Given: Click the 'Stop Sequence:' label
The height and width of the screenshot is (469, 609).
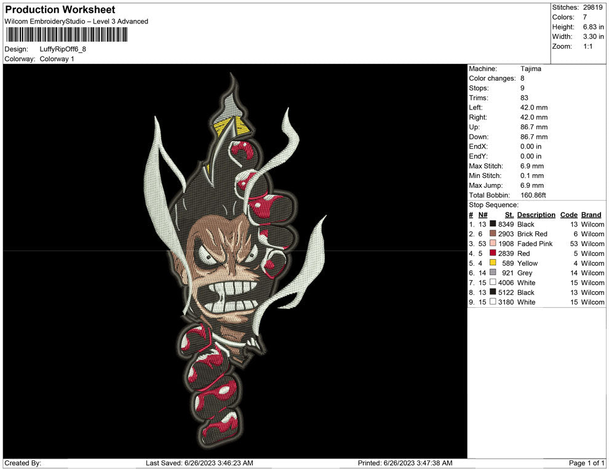Looking at the screenshot, I should 493,205.
